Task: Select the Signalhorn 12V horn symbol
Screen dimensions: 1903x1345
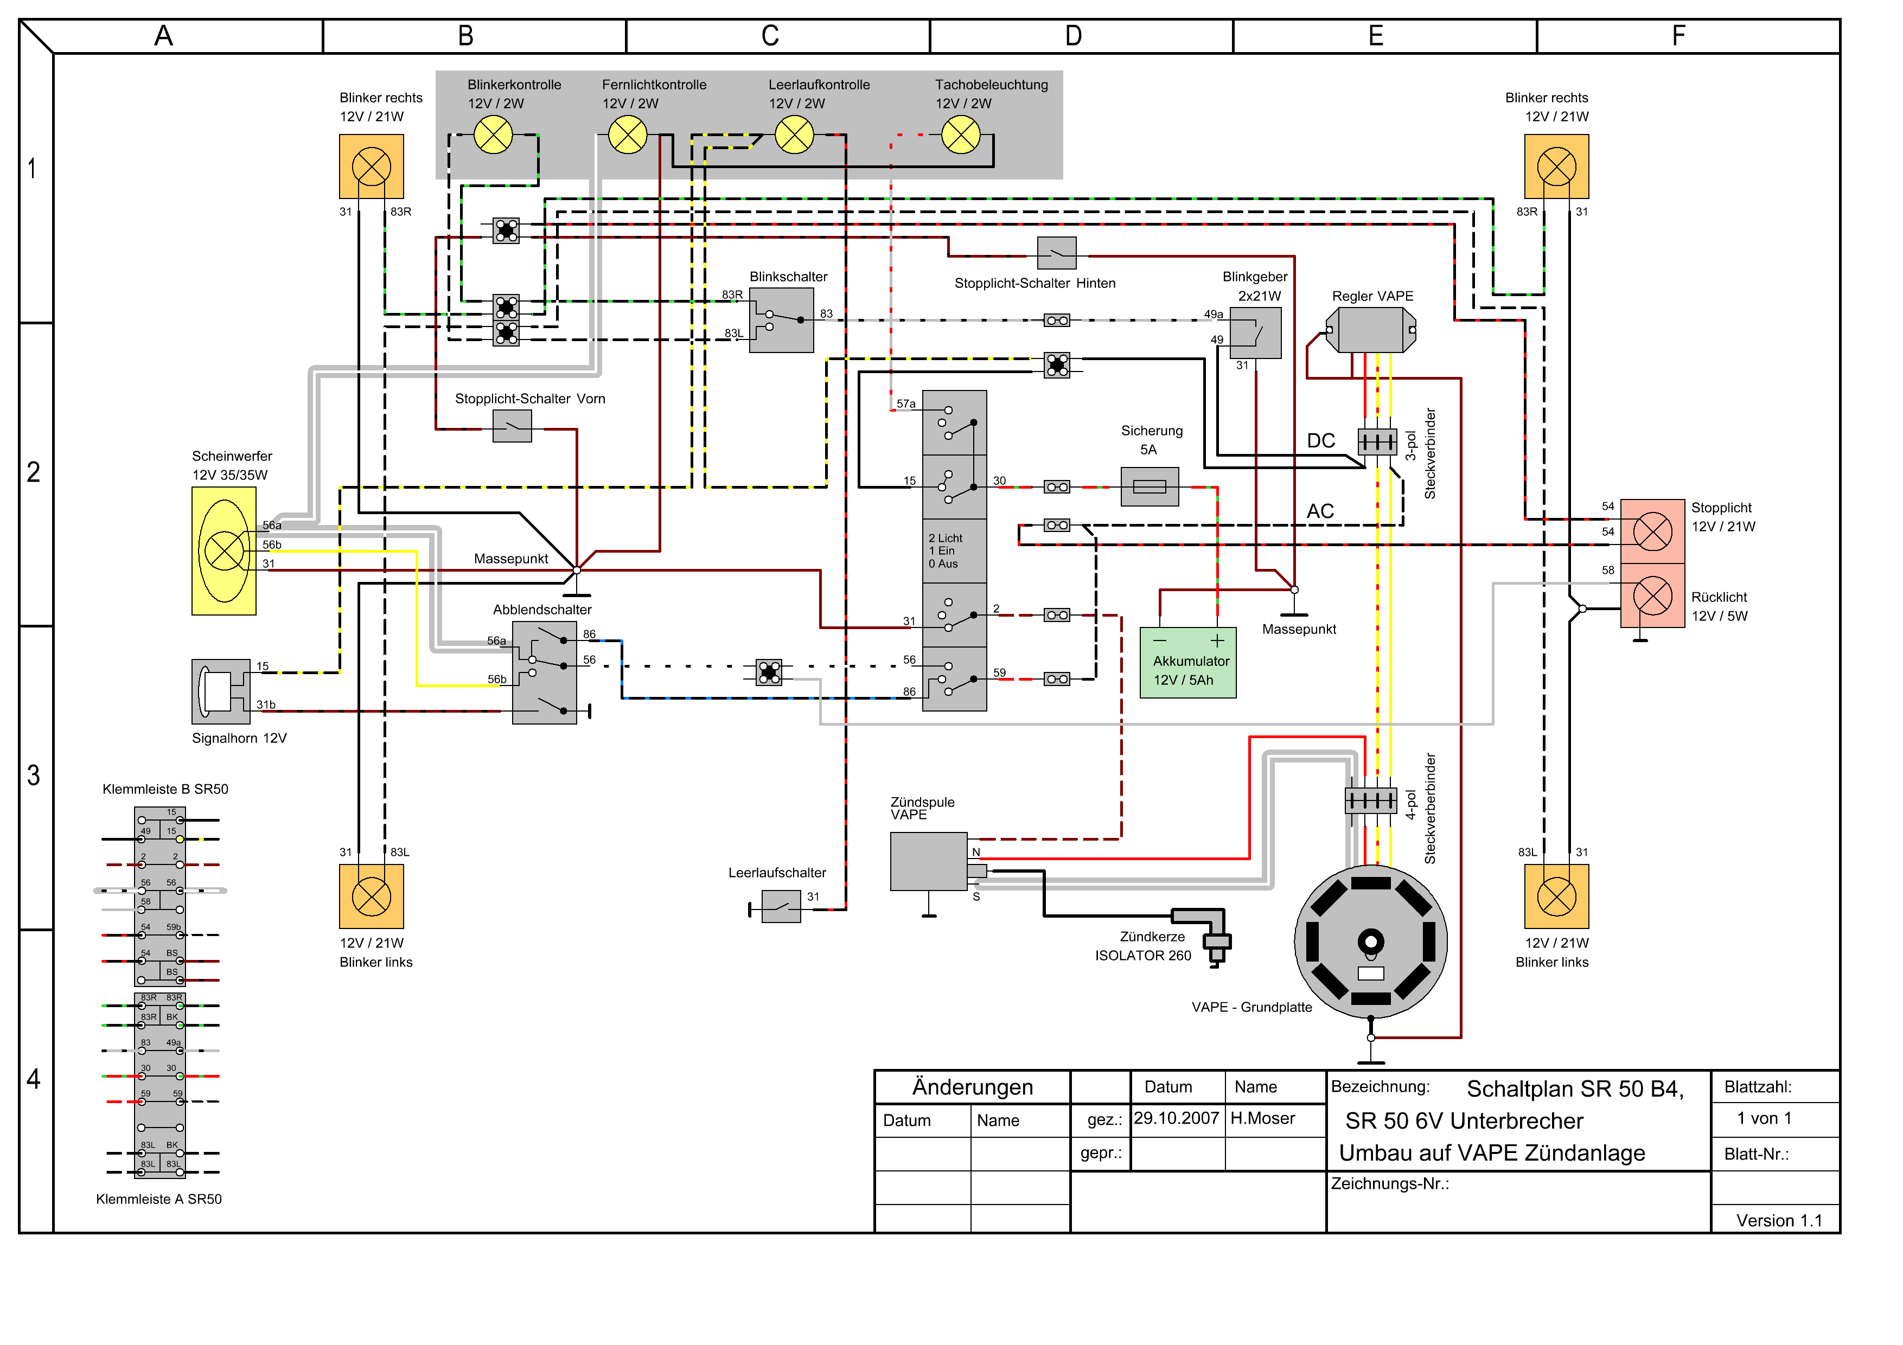Action: pyautogui.click(x=220, y=691)
